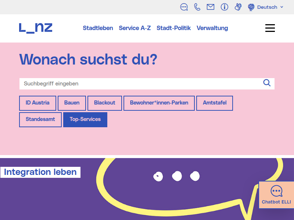Image resolution: width=294 pixels, height=220 pixels.
Task: Select the Blackout button
Action: pos(104,103)
